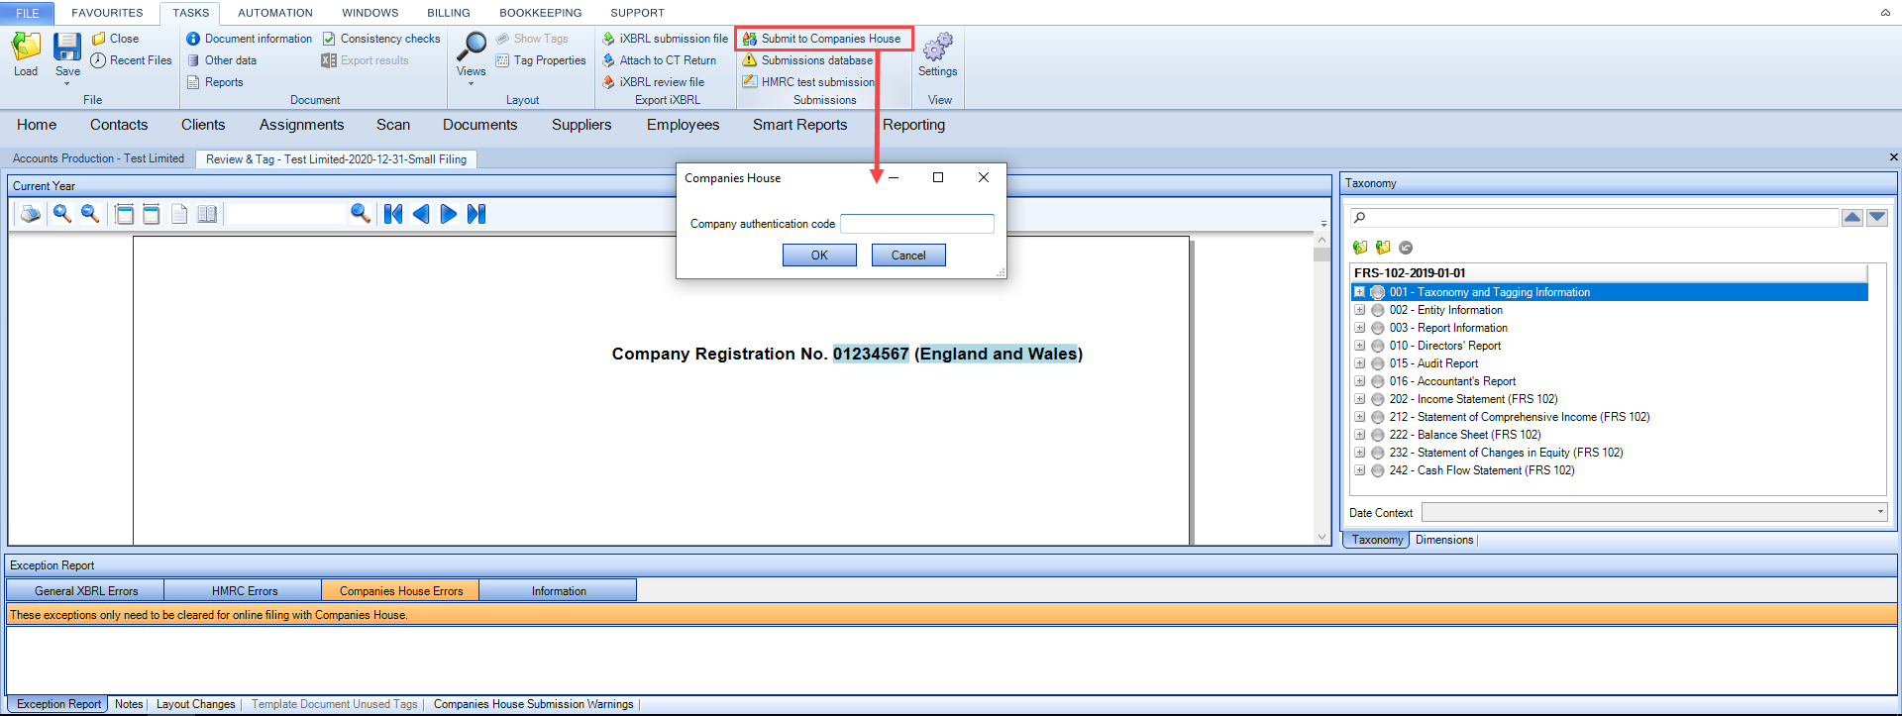The width and height of the screenshot is (1902, 716).
Task: Click the first green folder taxonomy icon
Action: click(1360, 248)
